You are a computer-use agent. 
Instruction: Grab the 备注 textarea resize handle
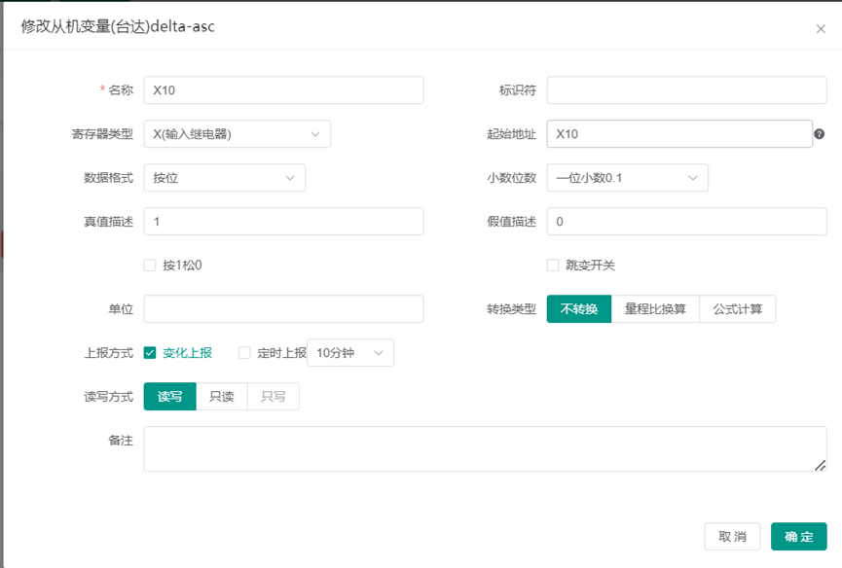tap(820, 466)
